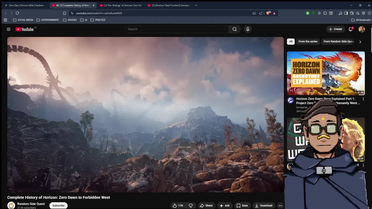
Task: Open Brave VPN shield icon
Action: coord(363,13)
